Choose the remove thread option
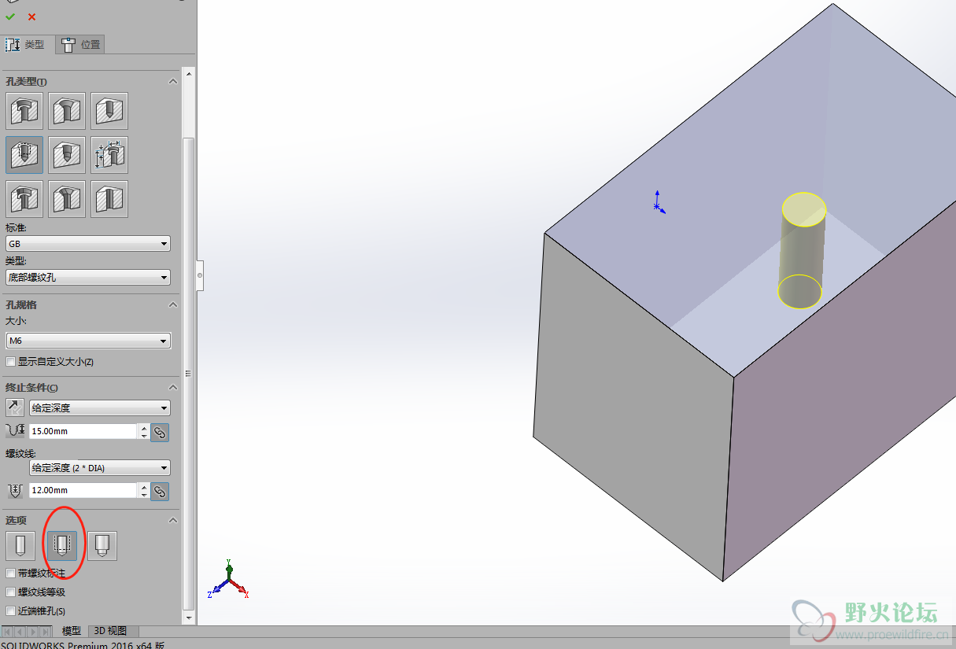 click(x=102, y=545)
